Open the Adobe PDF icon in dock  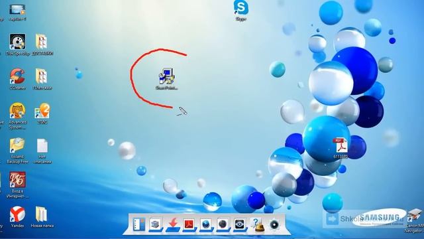pyautogui.click(x=189, y=224)
